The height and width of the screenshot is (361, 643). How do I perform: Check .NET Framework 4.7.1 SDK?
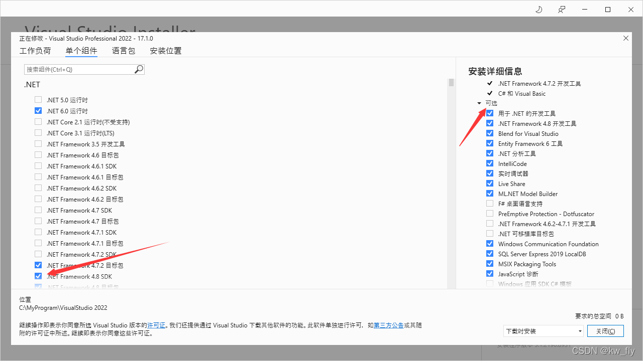[38, 232]
